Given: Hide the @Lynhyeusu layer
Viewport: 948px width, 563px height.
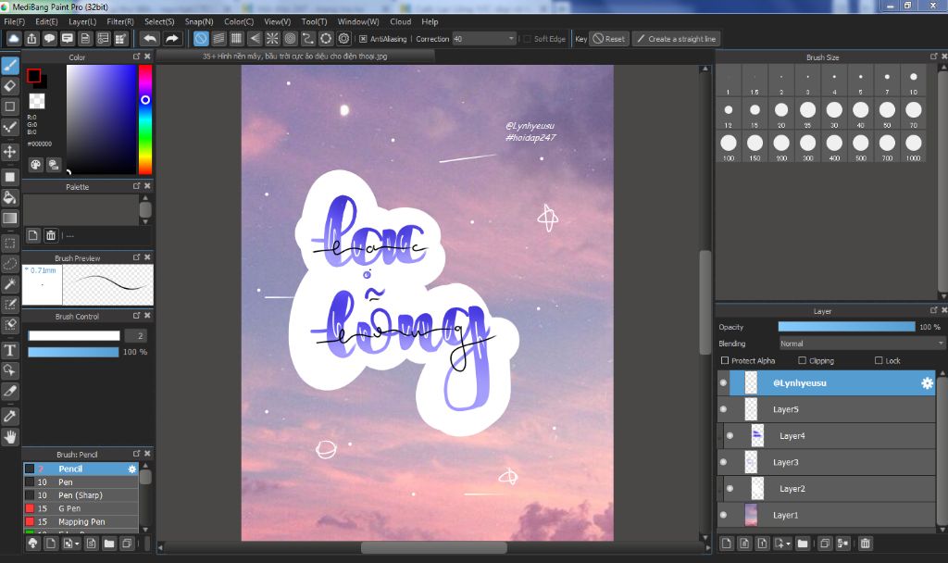Looking at the screenshot, I should click(x=723, y=383).
